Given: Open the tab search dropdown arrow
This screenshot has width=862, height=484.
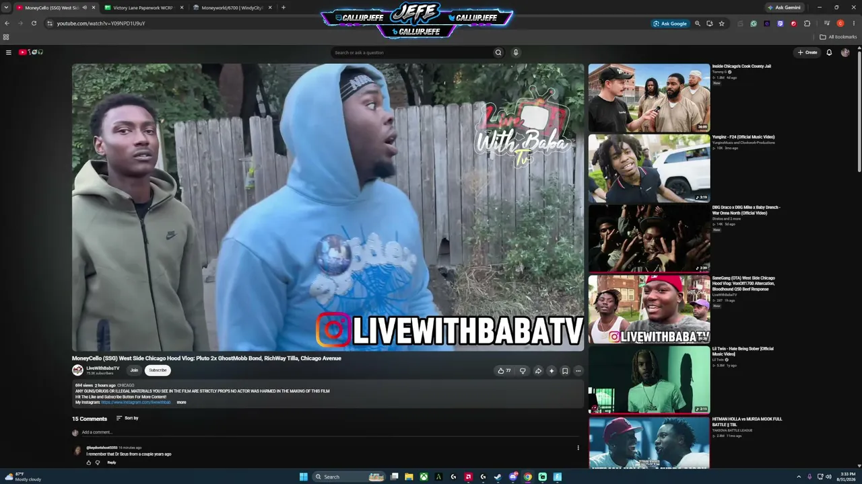Looking at the screenshot, I should point(6,7).
